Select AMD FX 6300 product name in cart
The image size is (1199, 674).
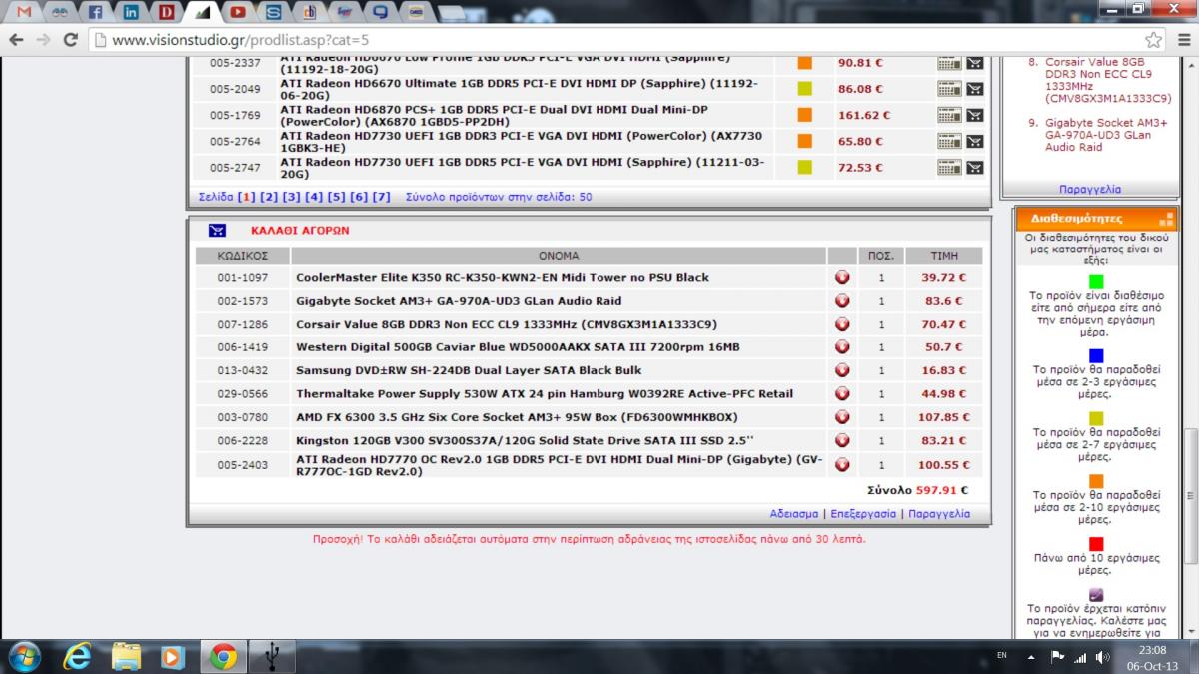(517, 417)
